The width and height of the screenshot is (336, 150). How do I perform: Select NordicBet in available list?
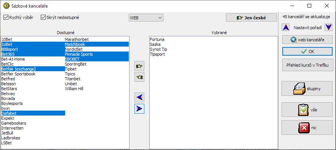(x=97, y=49)
